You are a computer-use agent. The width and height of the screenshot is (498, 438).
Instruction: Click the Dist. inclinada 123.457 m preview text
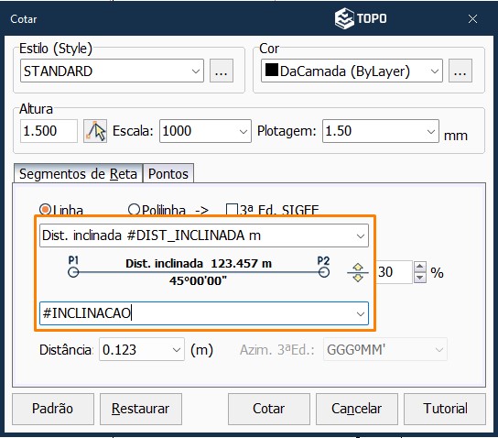pyautogui.click(x=199, y=264)
